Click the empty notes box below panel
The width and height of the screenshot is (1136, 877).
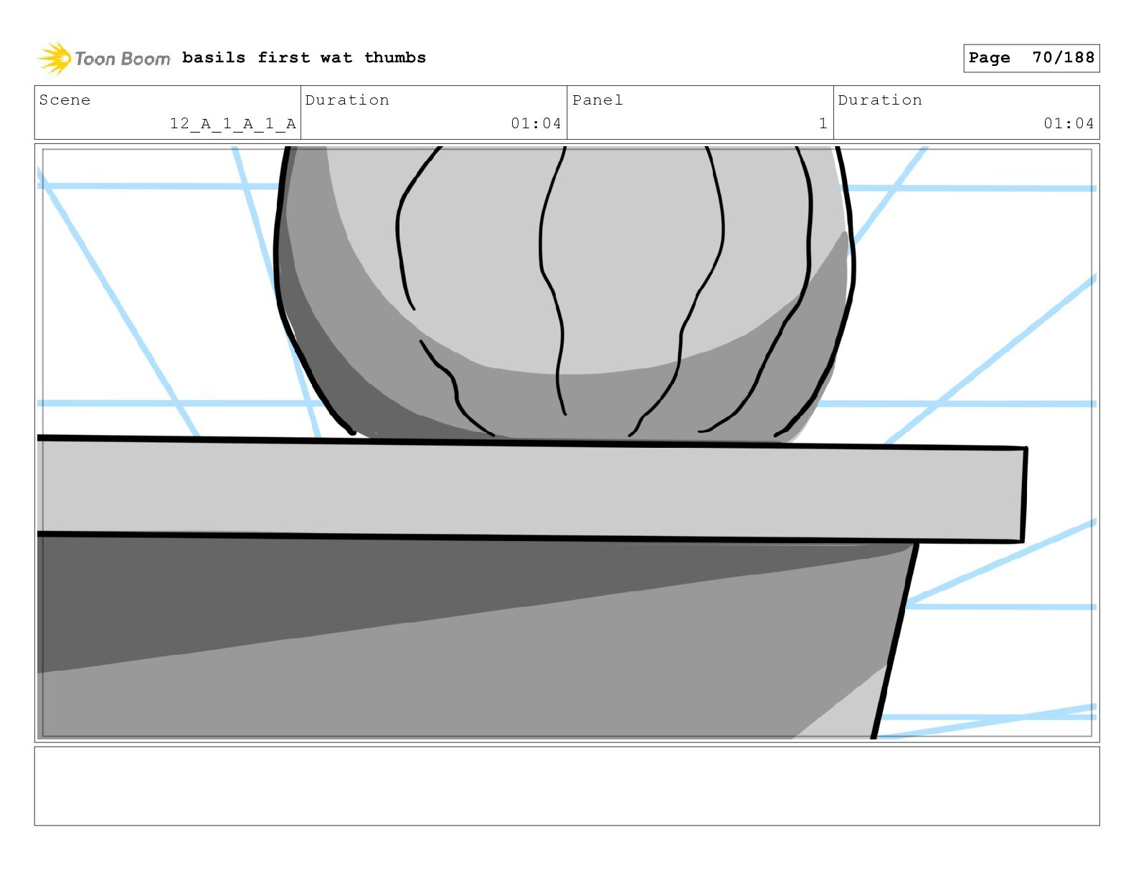pyautogui.click(x=567, y=786)
